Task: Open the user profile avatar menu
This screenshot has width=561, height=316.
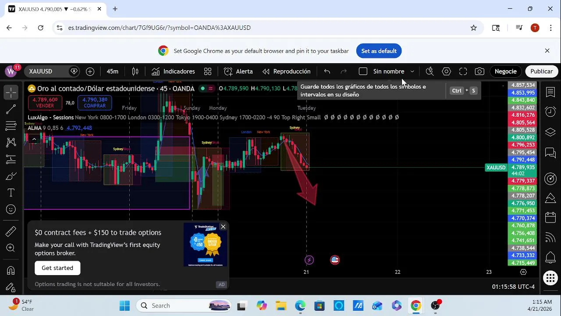Action: [11, 71]
